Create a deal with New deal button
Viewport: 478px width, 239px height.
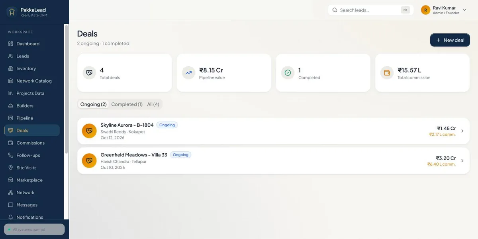pos(450,40)
